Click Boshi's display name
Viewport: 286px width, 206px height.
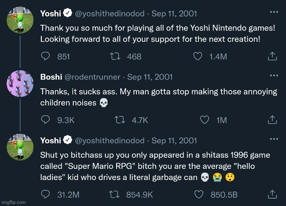(x=51, y=77)
